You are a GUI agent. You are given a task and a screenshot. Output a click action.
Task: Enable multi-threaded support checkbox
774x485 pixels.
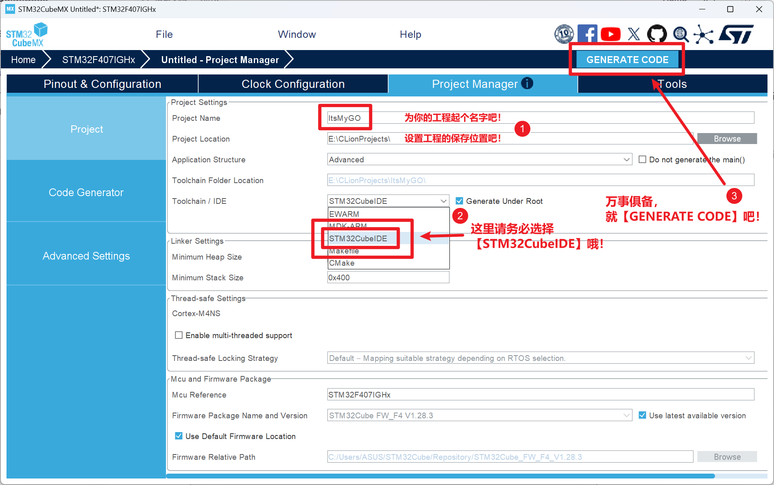coord(179,335)
